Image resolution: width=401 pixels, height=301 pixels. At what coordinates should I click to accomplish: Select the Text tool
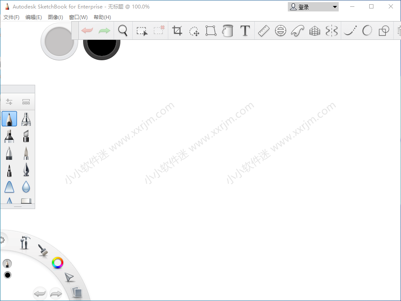[x=245, y=31]
